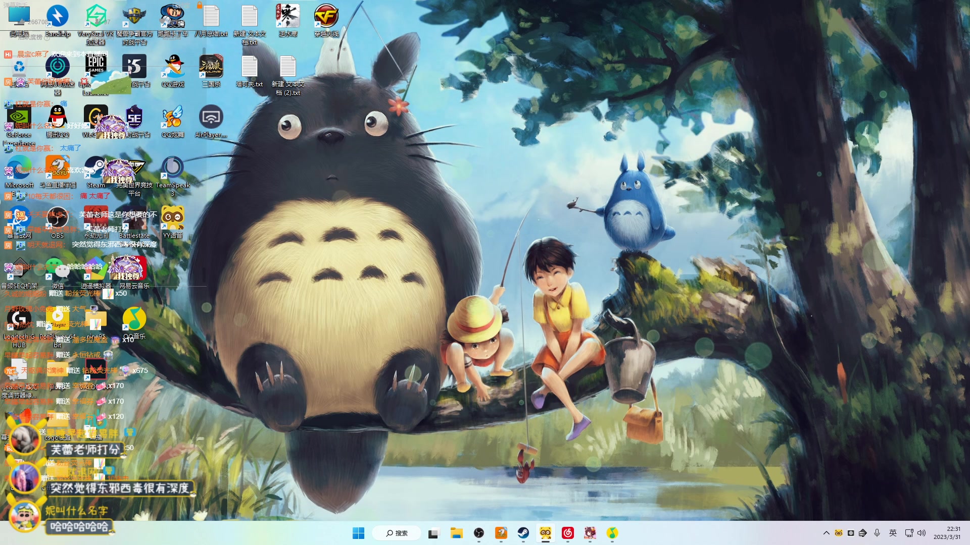Switch to QQ音乐 in the taskbar
This screenshot has width=970, height=545.
tap(612, 533)
